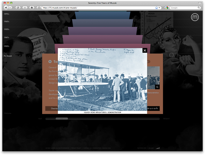Click the address bar URL field
The height and width of the screenshot is (155, 205).
[x=98, y=8]
